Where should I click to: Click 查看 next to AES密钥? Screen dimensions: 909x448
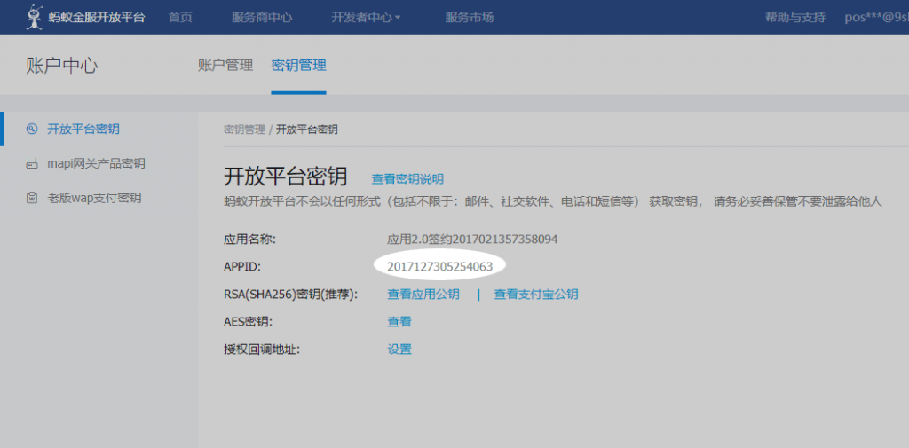point(399,322)
